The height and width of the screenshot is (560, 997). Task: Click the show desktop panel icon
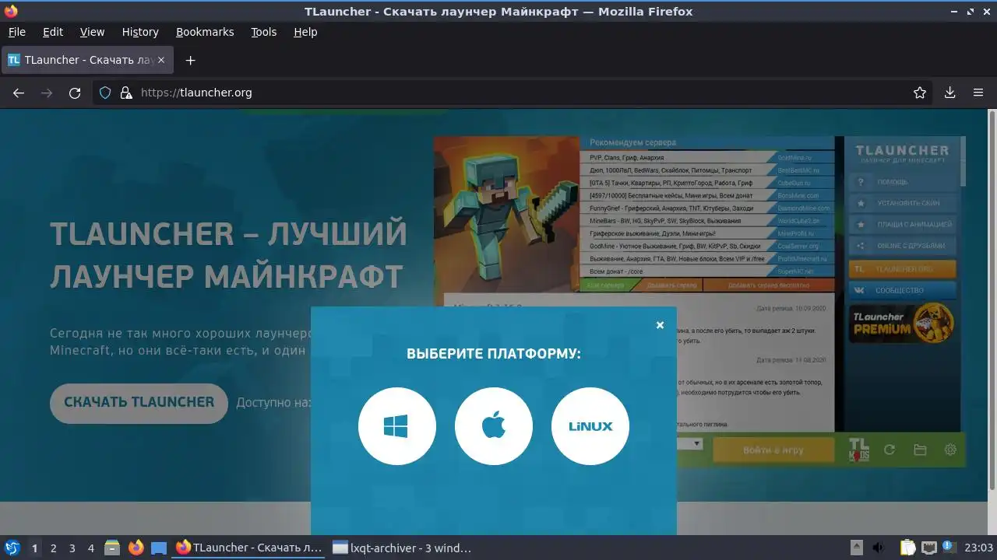(x=159, y=548)
